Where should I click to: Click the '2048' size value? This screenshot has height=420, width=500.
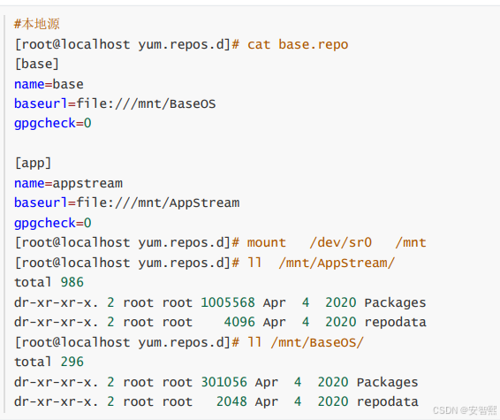(231, 401)
